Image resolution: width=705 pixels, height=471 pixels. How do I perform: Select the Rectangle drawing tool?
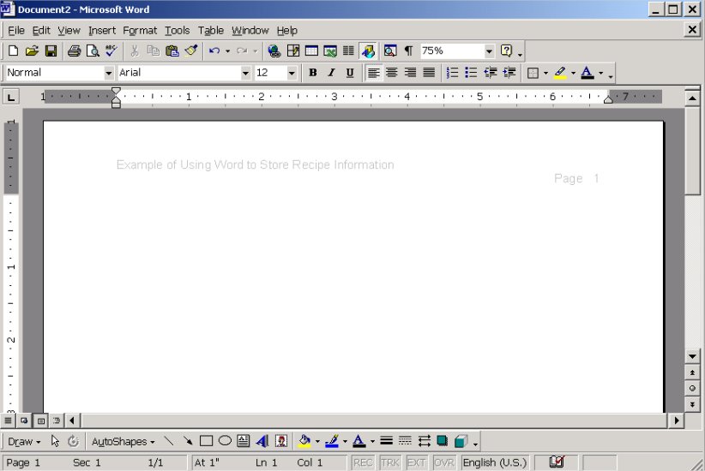click(206, 442)
